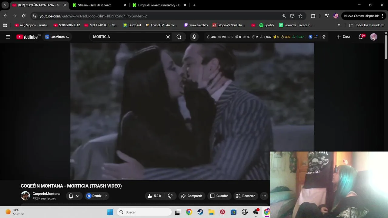This screenshot has width=388, height=218.
Task: Bookmark this page with the star
Action: pos(300,16)
